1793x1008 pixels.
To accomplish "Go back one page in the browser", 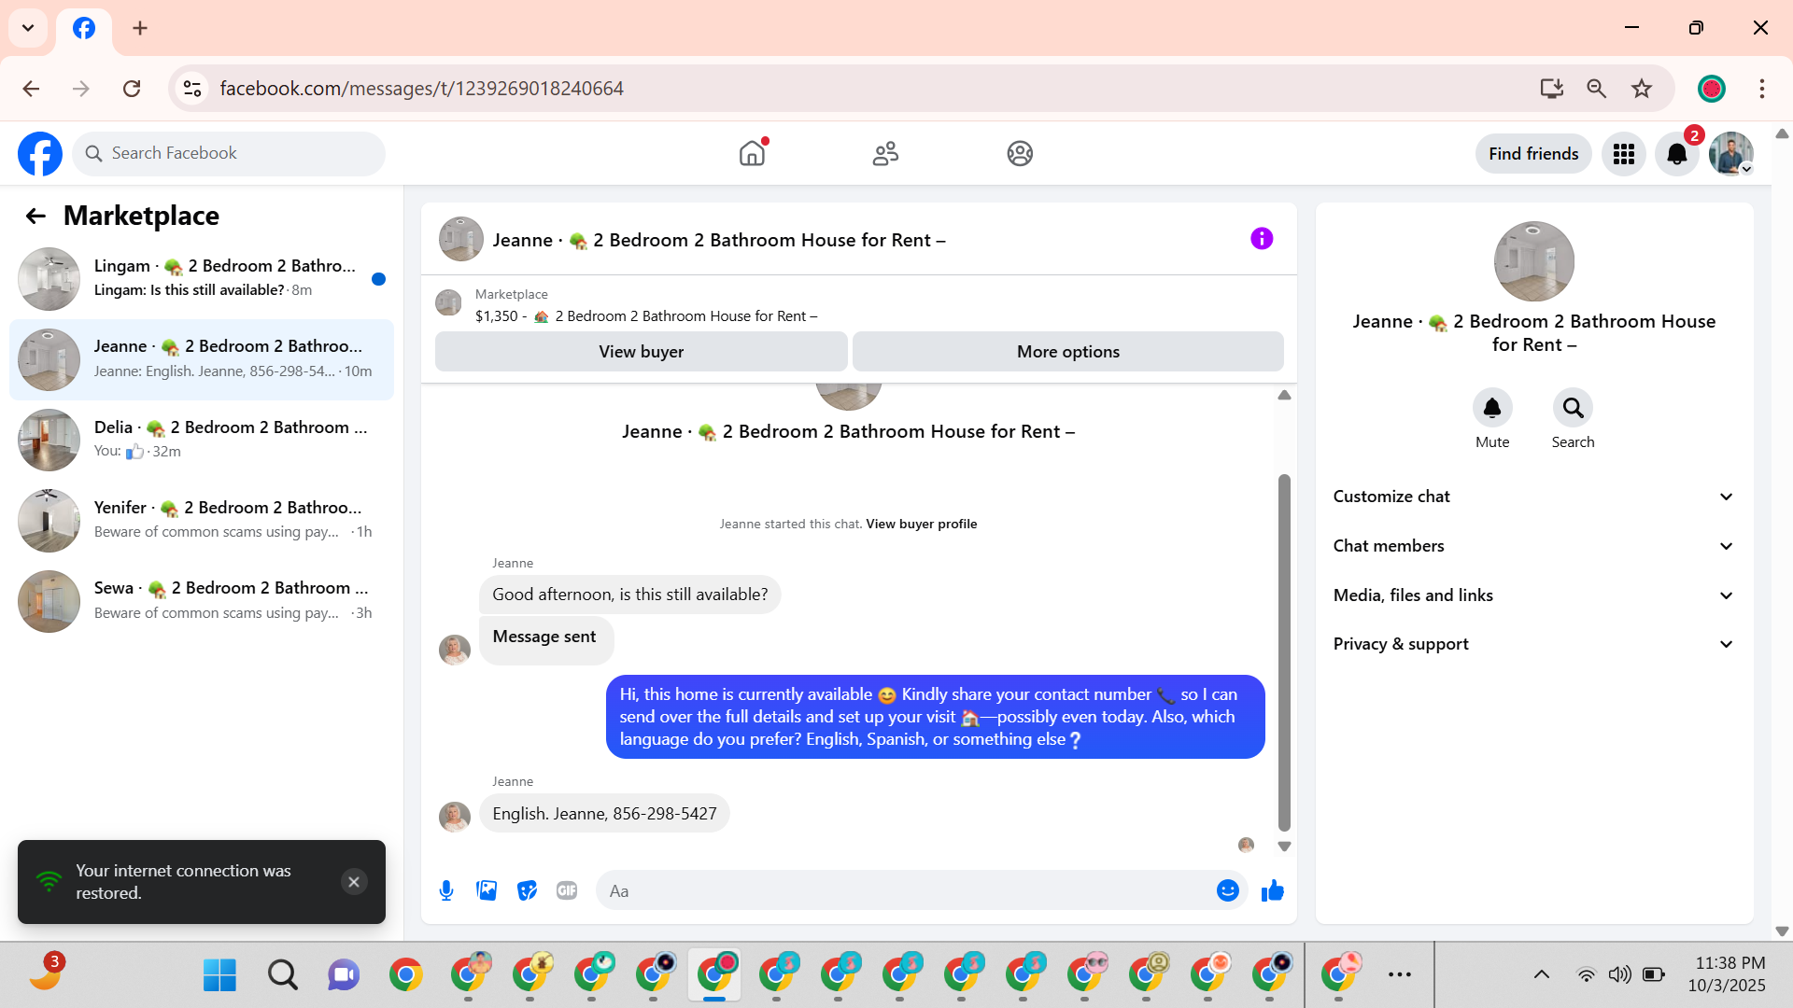I will (x=31, y=89).
